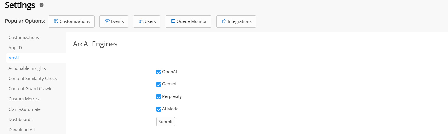Click the Customizations grid icon in Popular Options
Screen dimensions: 448x134
pos(56,21)
